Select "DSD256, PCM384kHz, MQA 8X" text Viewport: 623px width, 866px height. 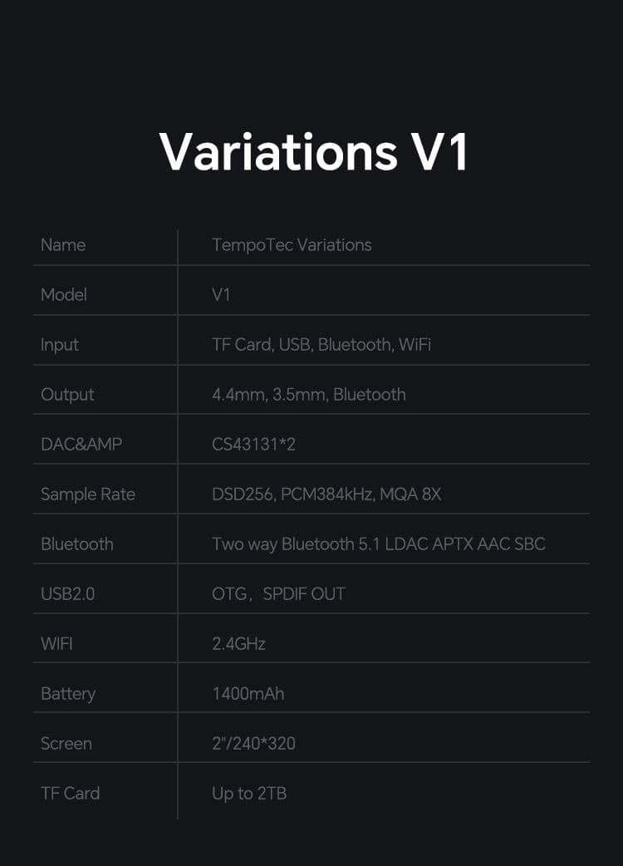pos(326,495)
